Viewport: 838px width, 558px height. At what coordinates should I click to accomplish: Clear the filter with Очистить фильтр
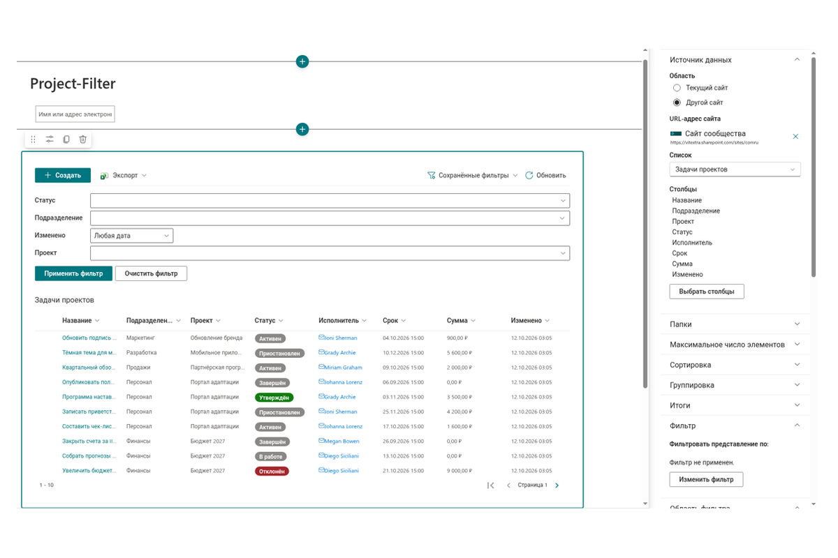coord(151,273)
